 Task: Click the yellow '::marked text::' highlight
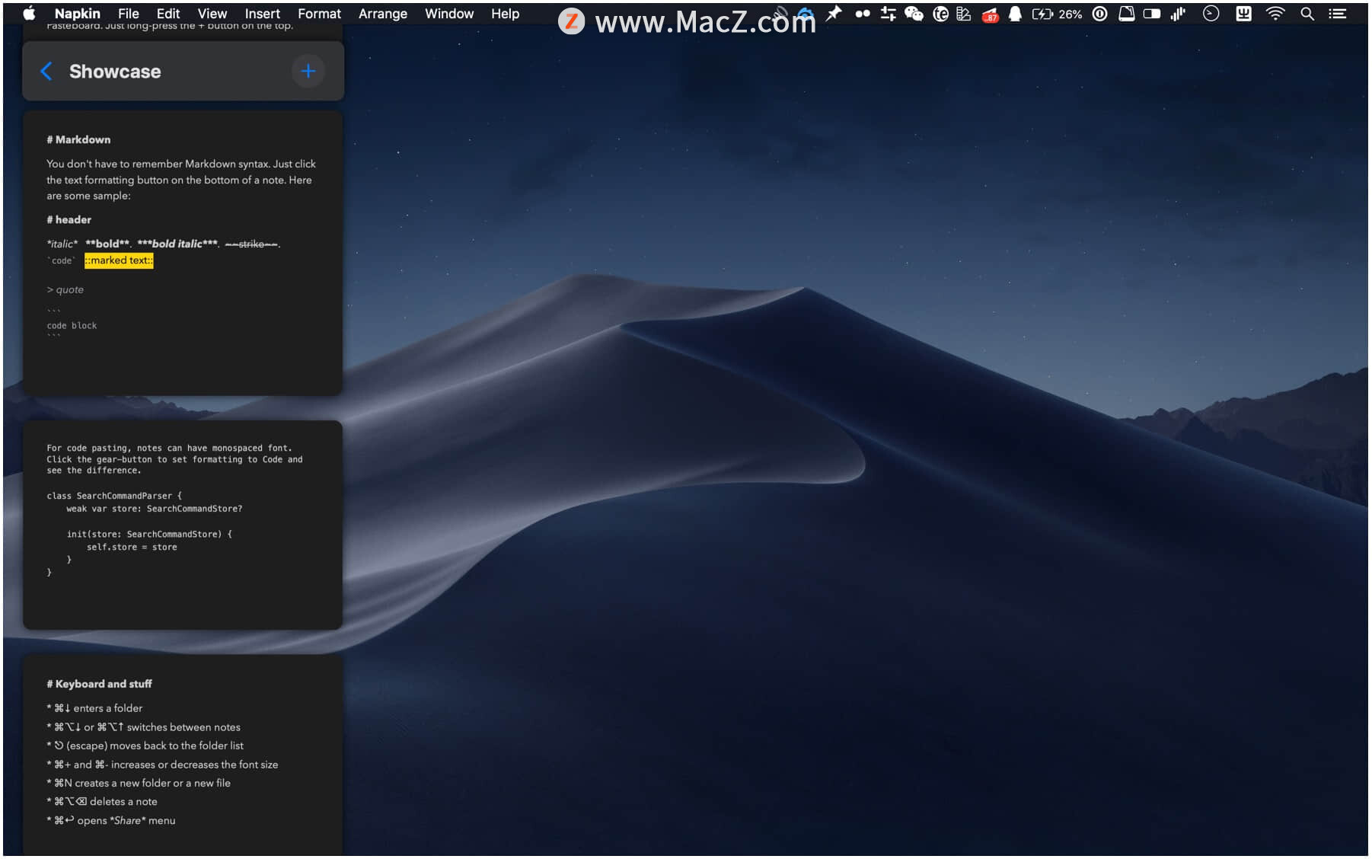pyautogui.click(x=119, y=260)
